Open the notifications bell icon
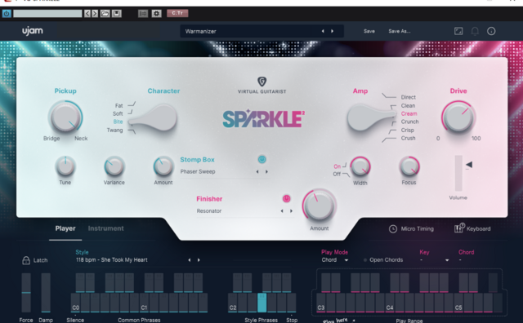 [475, 31]
